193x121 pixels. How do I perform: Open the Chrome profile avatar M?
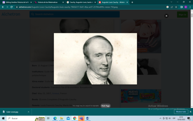186,7
